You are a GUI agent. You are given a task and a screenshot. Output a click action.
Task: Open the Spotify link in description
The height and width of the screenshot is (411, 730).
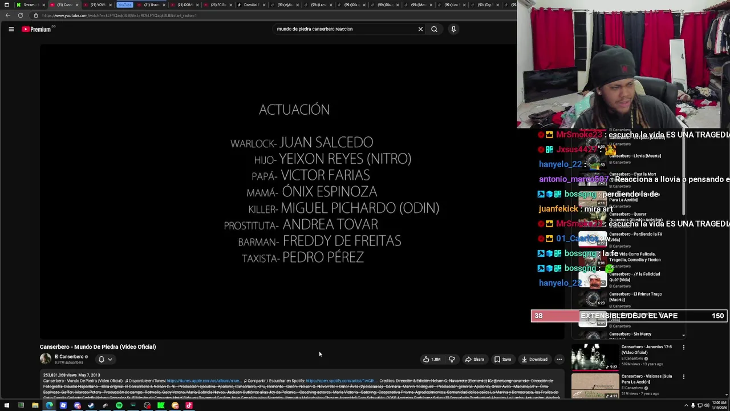coord(340,381)
